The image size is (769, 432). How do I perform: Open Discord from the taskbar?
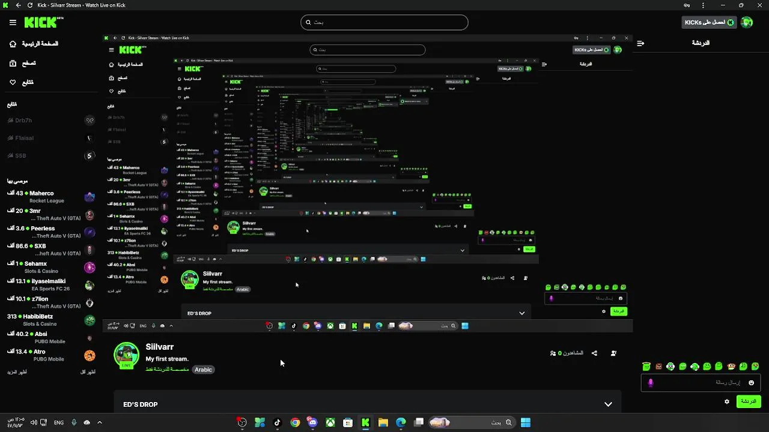point(312,422)
